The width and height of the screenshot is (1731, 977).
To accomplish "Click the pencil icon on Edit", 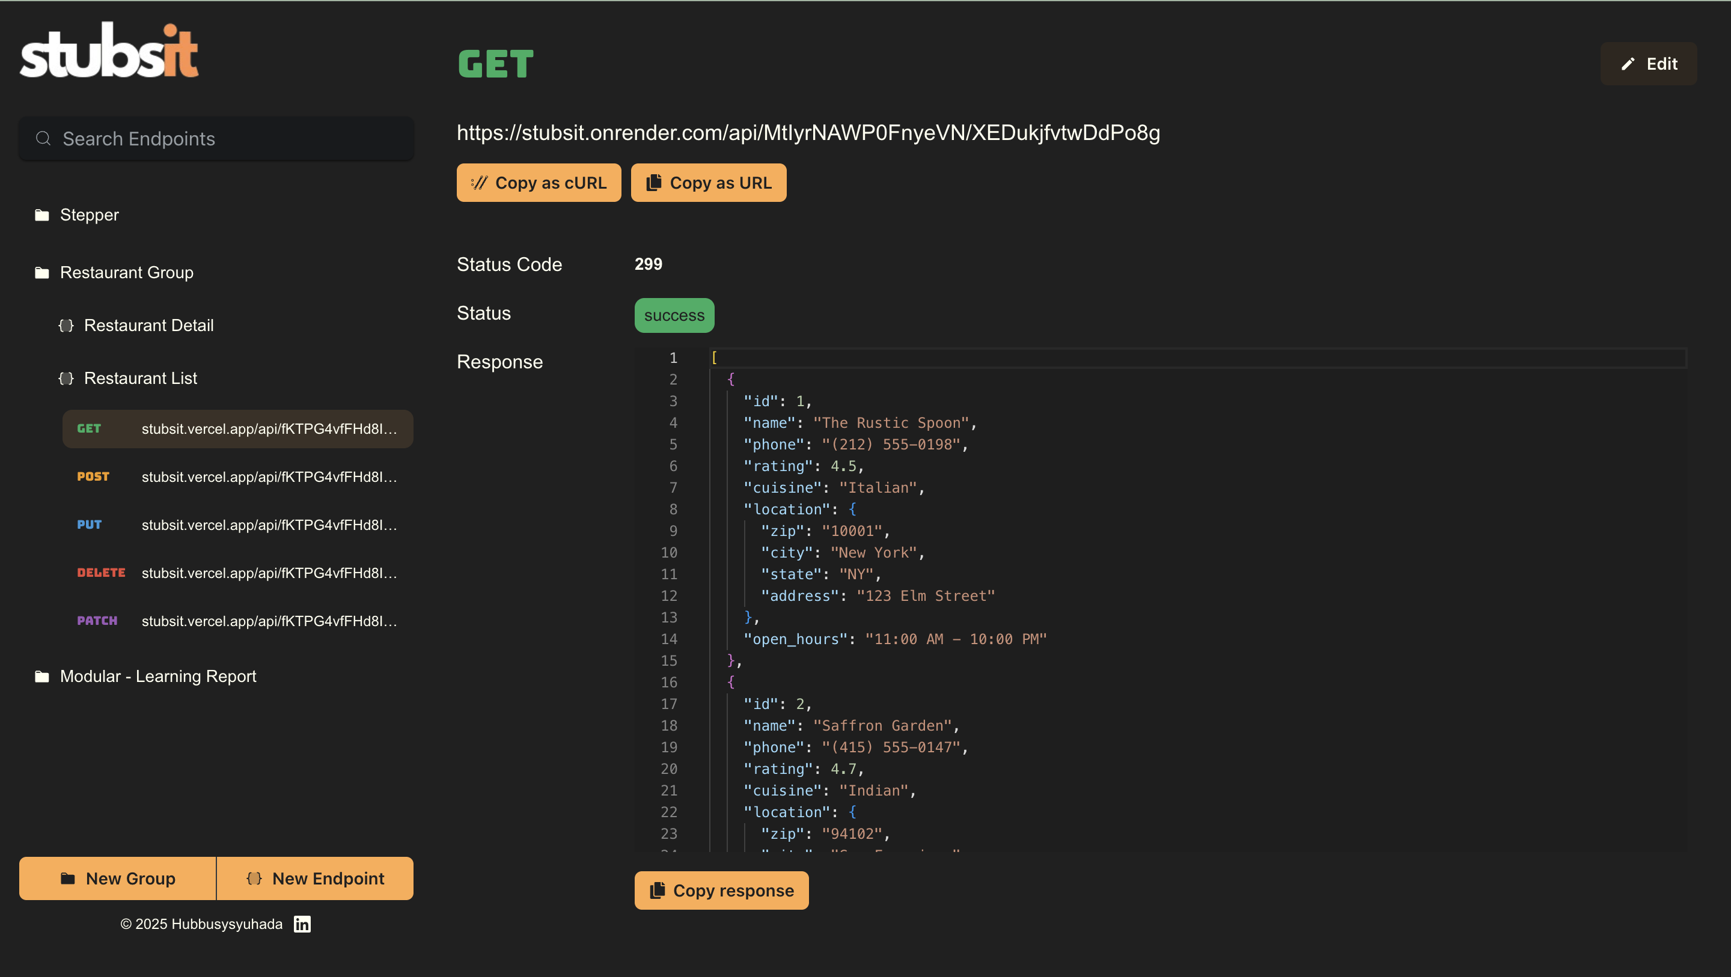I will click(1628, 64).
